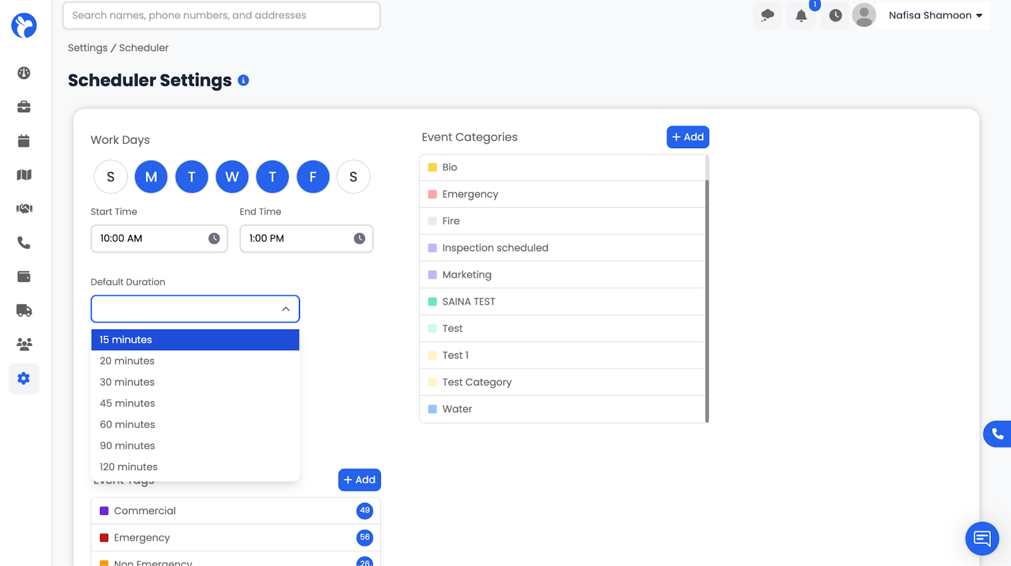Viewport: 1011px width, 566px height.
Task: Open the dashboard icon in sidebar
Action: [x=24, y=73]
